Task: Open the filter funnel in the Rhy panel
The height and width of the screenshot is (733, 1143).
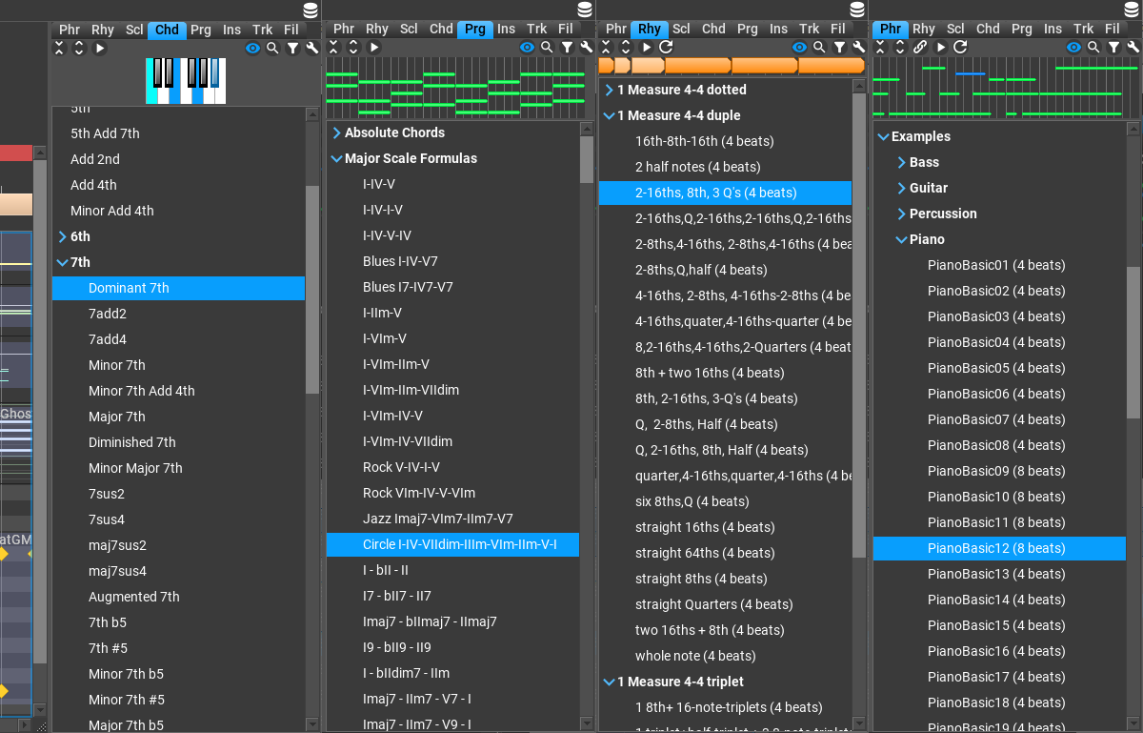Action: coord(839,47)
